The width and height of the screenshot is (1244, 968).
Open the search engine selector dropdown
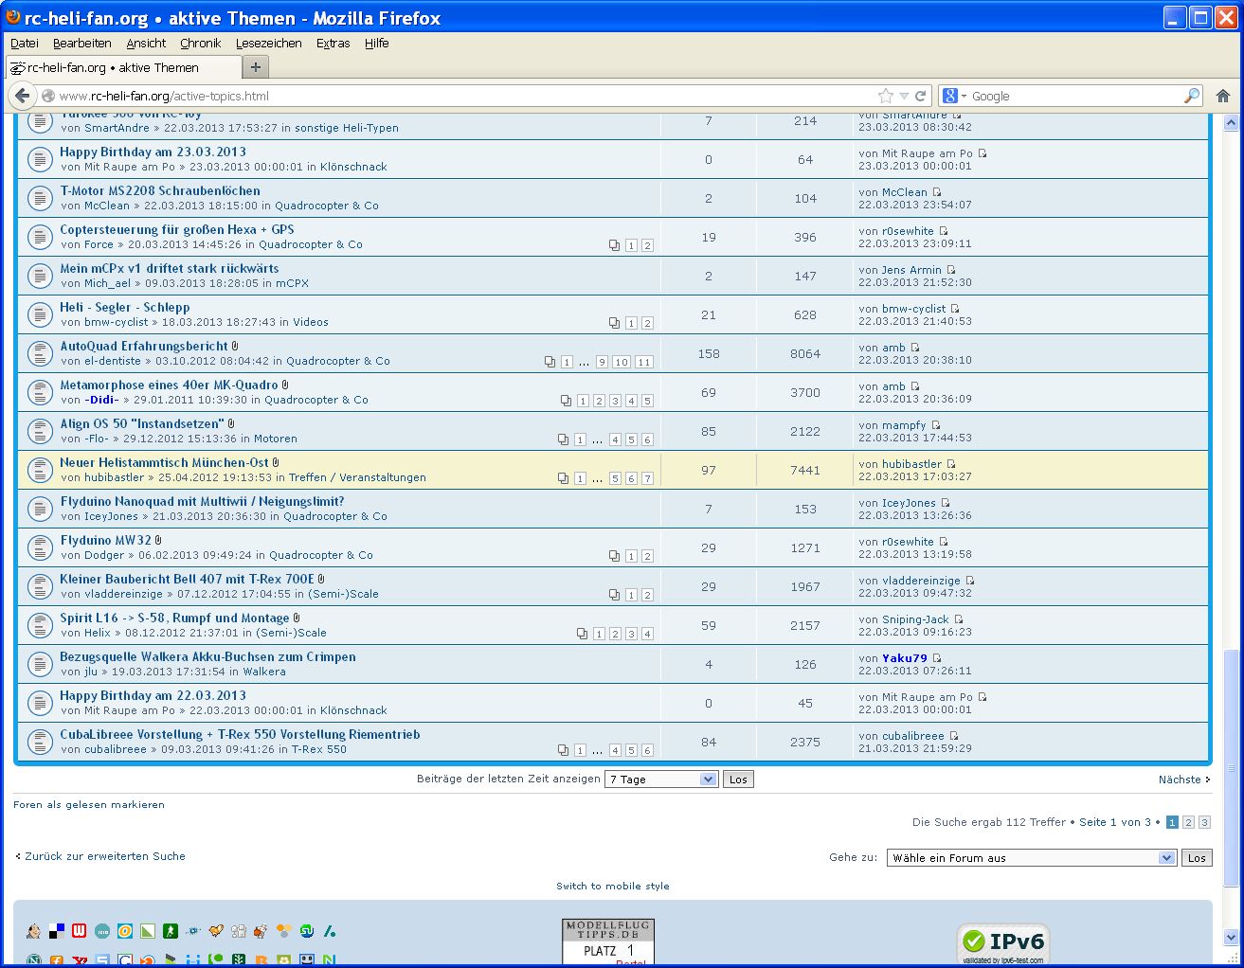954,96
